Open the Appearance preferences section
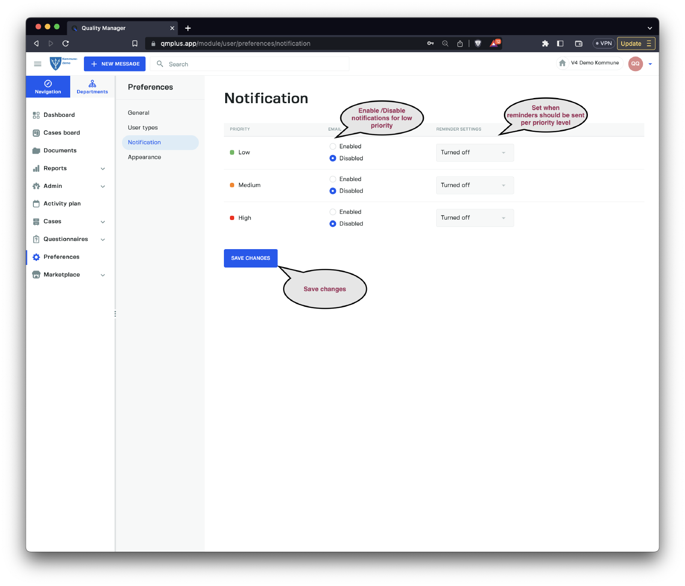Image resolution: width=685 pixels, height=586 pixels. pyautogui.click(x=144, y=157)
